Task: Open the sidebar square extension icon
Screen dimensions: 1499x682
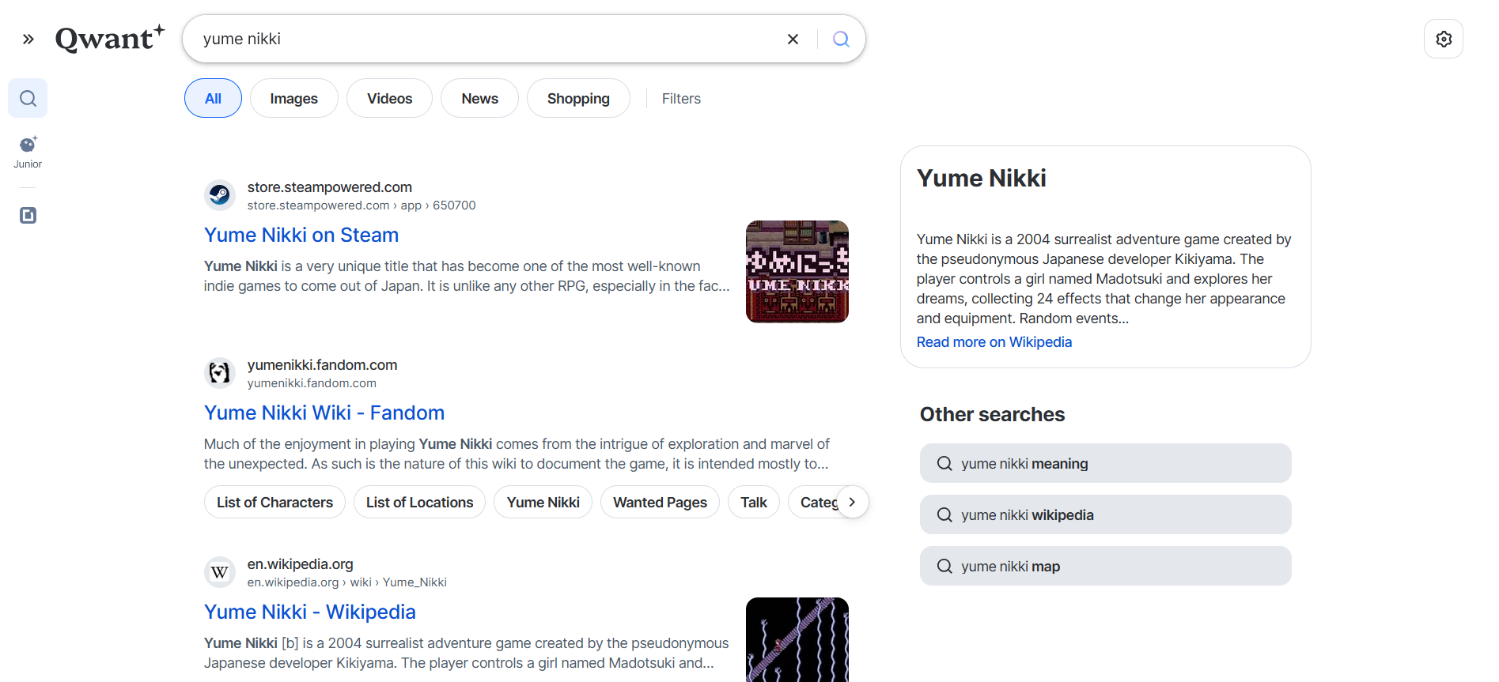Action: [x=28, y=215]
